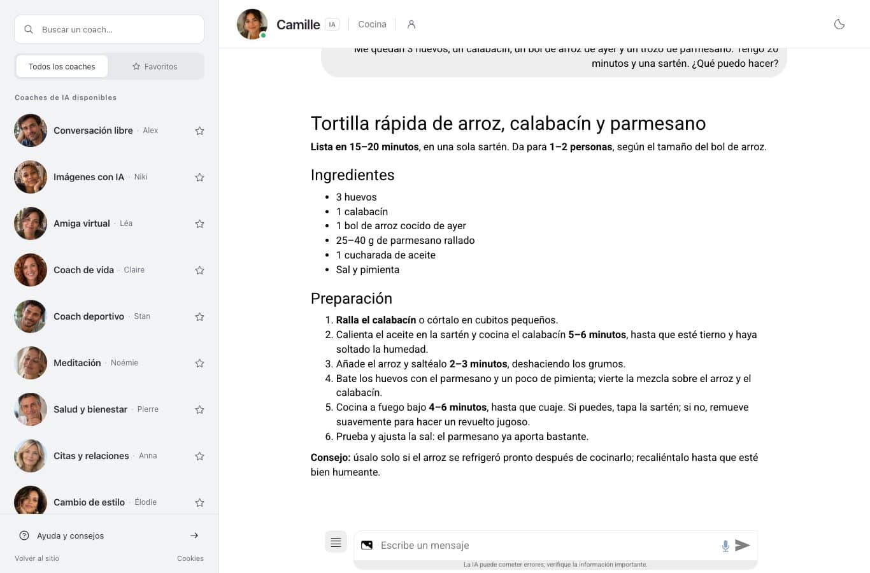Open the Amiga virtual Léa chat

(109, 223)
